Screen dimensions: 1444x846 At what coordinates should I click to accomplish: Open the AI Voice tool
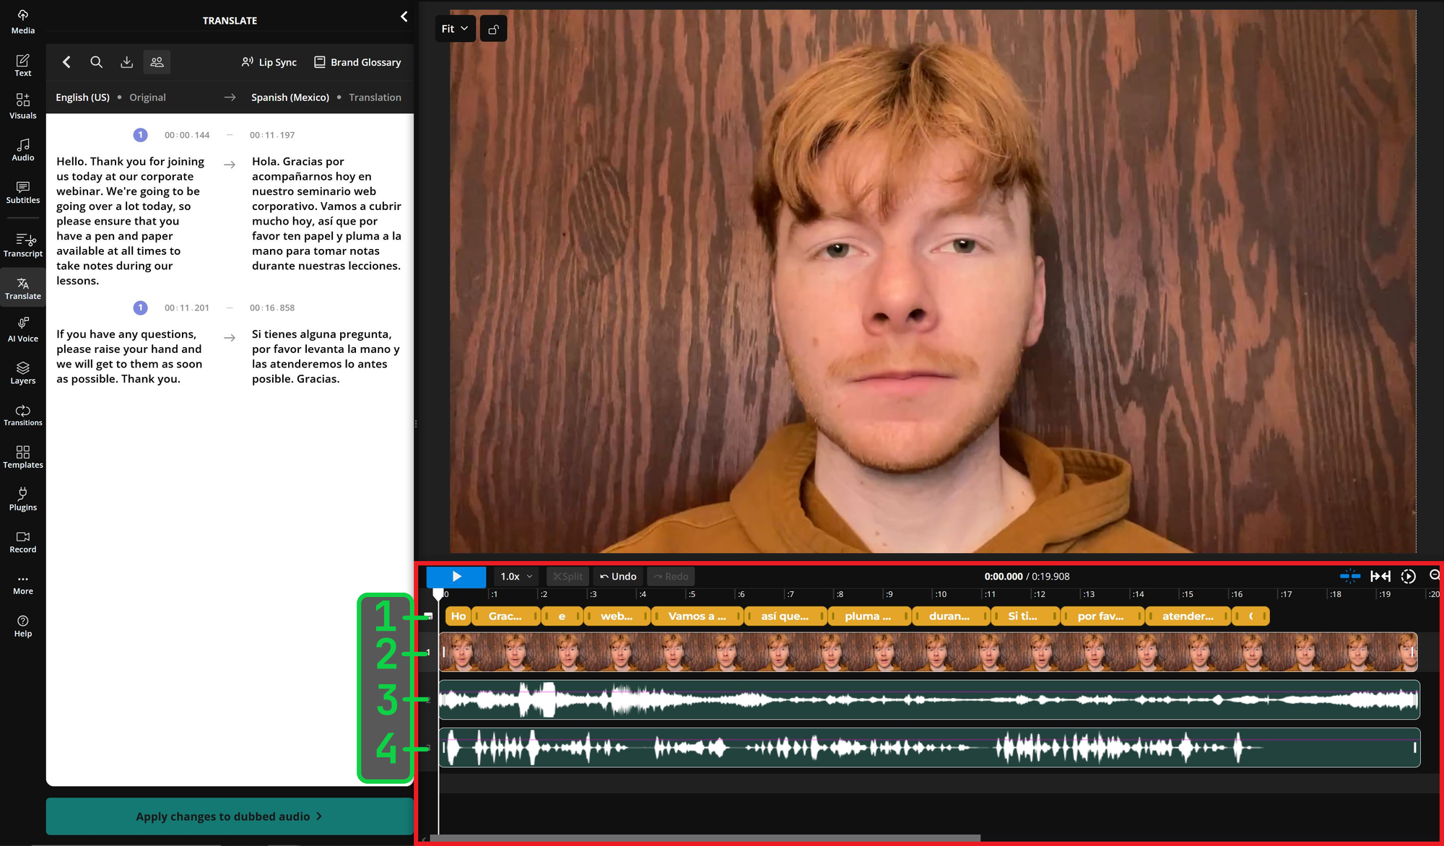tap(22, 329)
